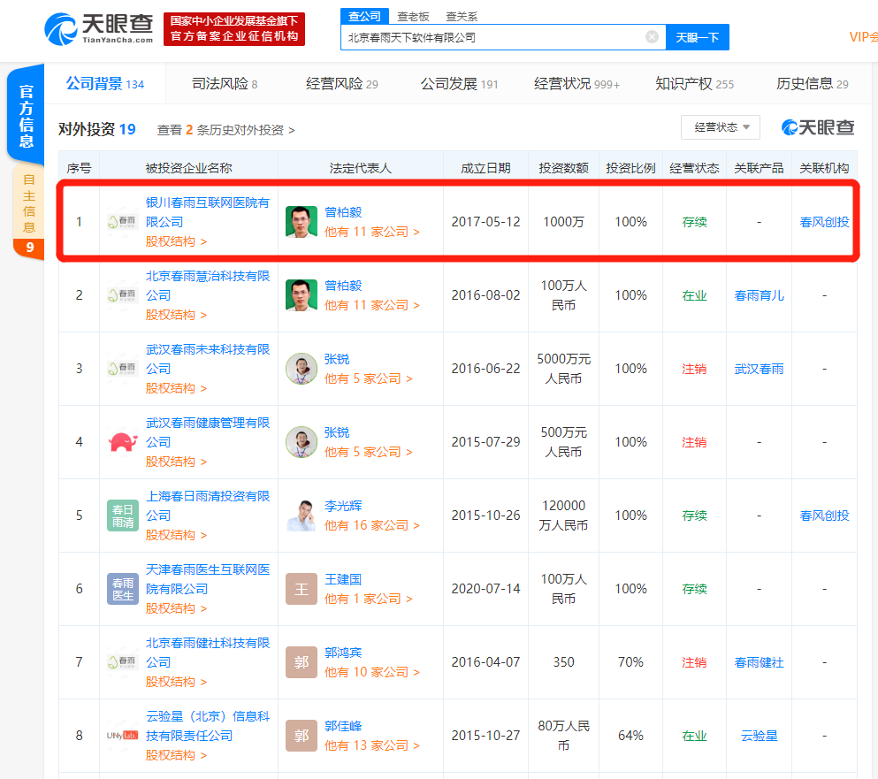
Task: Click 张锐's avatar photo in row 3
Action: point(302,368)
